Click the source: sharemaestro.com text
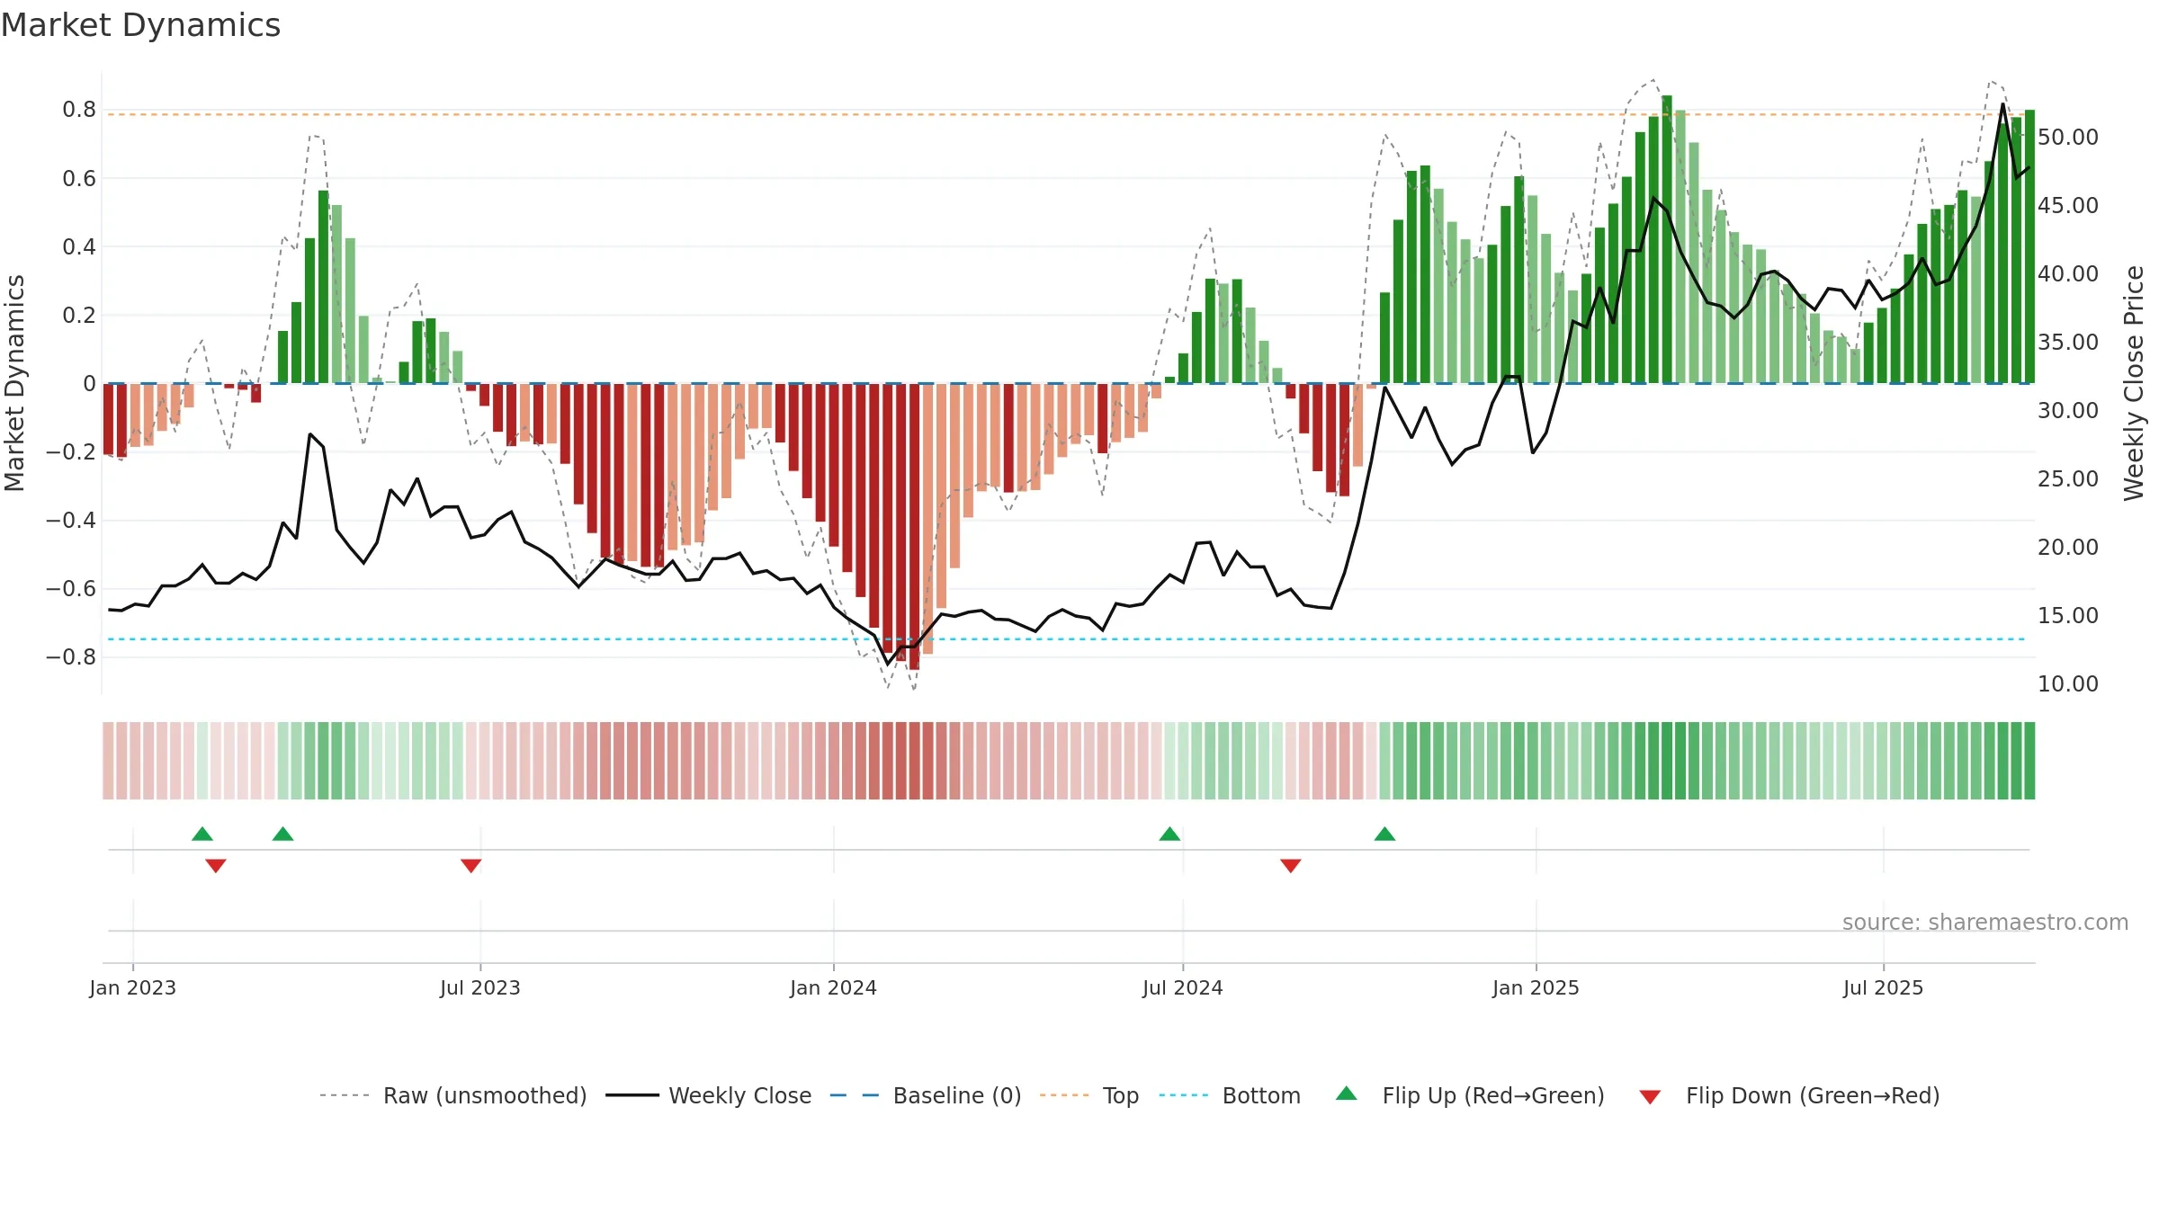This screenshot has height=1214, width=2159. coord(1985,922)
